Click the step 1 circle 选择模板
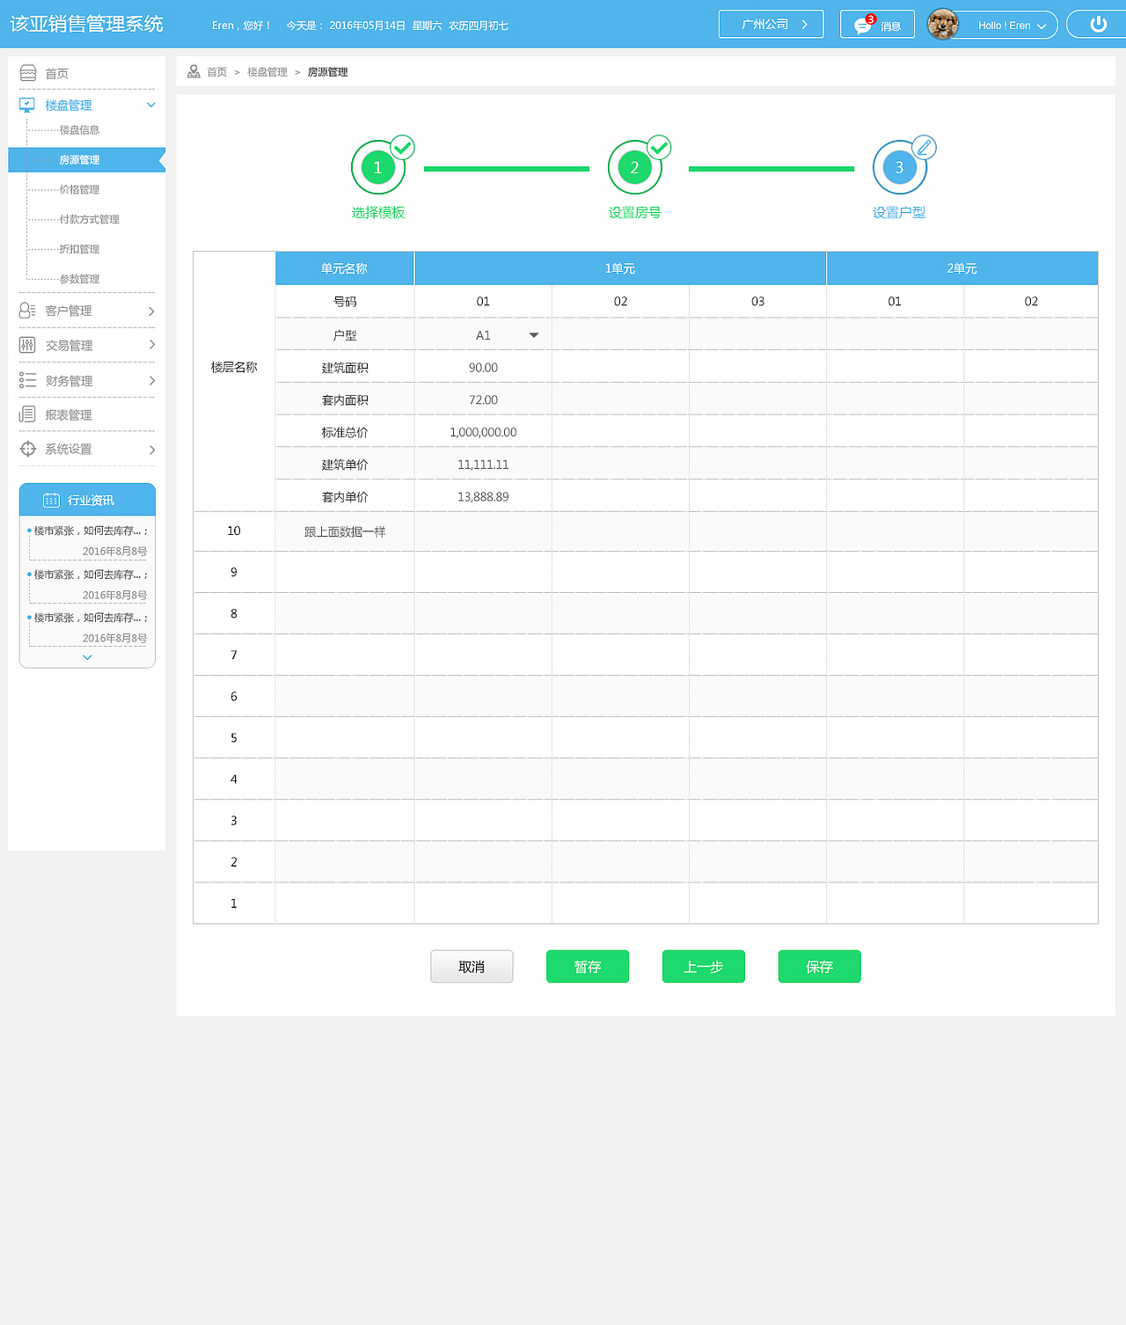The image size is (1126, 1325). pyautogui.click(x=378, y=167)
